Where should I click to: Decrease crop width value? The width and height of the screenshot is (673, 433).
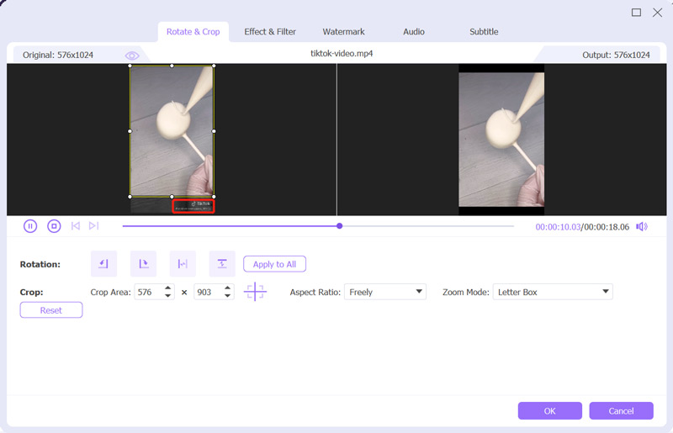(x=167, y=296)
